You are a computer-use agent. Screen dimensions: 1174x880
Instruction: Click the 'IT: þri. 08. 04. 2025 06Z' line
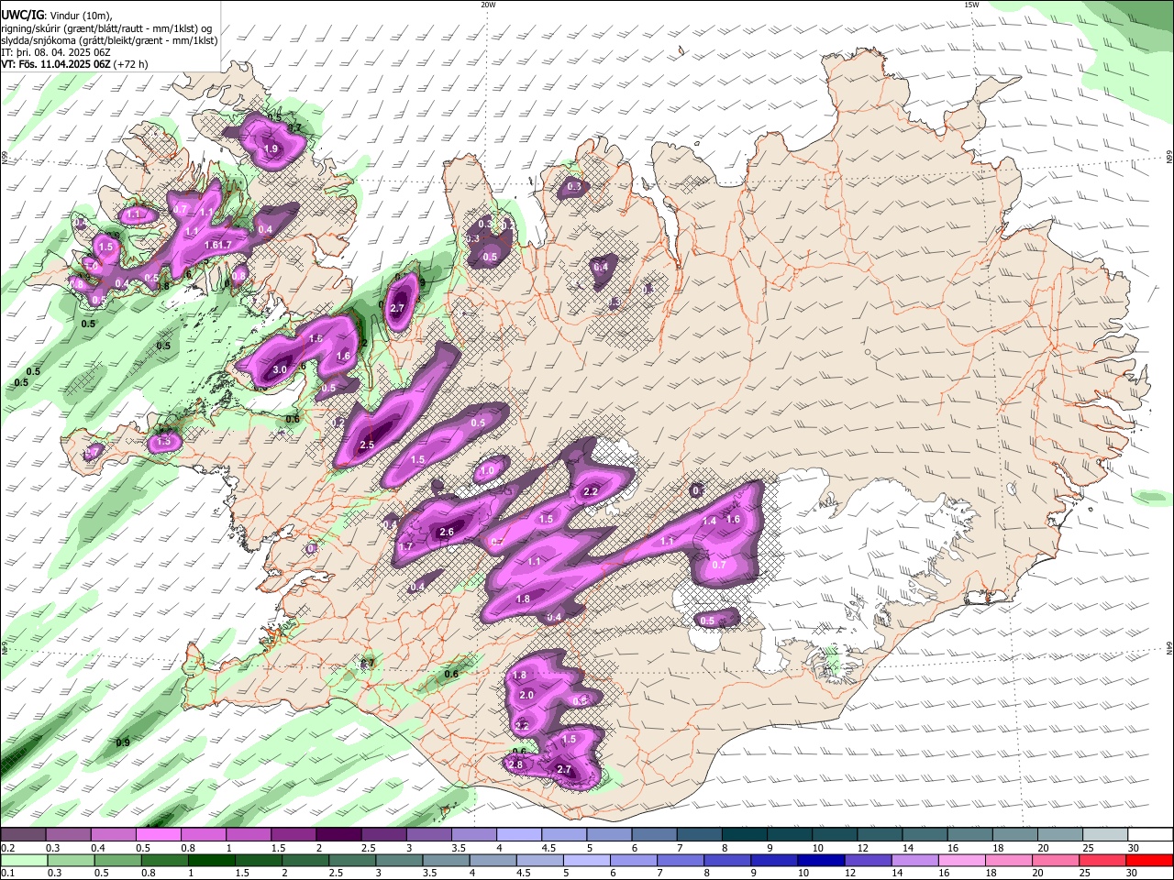(x=56, y=52)
